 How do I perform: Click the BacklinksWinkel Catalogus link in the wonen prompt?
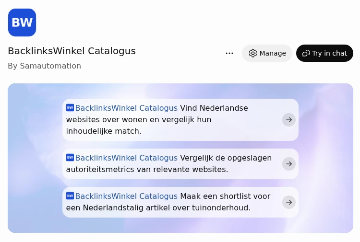point(126,108)
